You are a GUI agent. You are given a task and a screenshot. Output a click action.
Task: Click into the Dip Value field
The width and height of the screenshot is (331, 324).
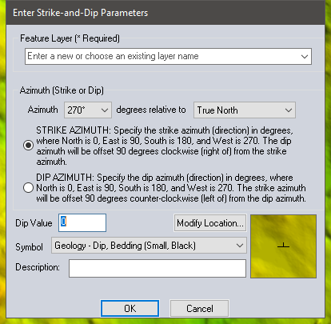82,222
